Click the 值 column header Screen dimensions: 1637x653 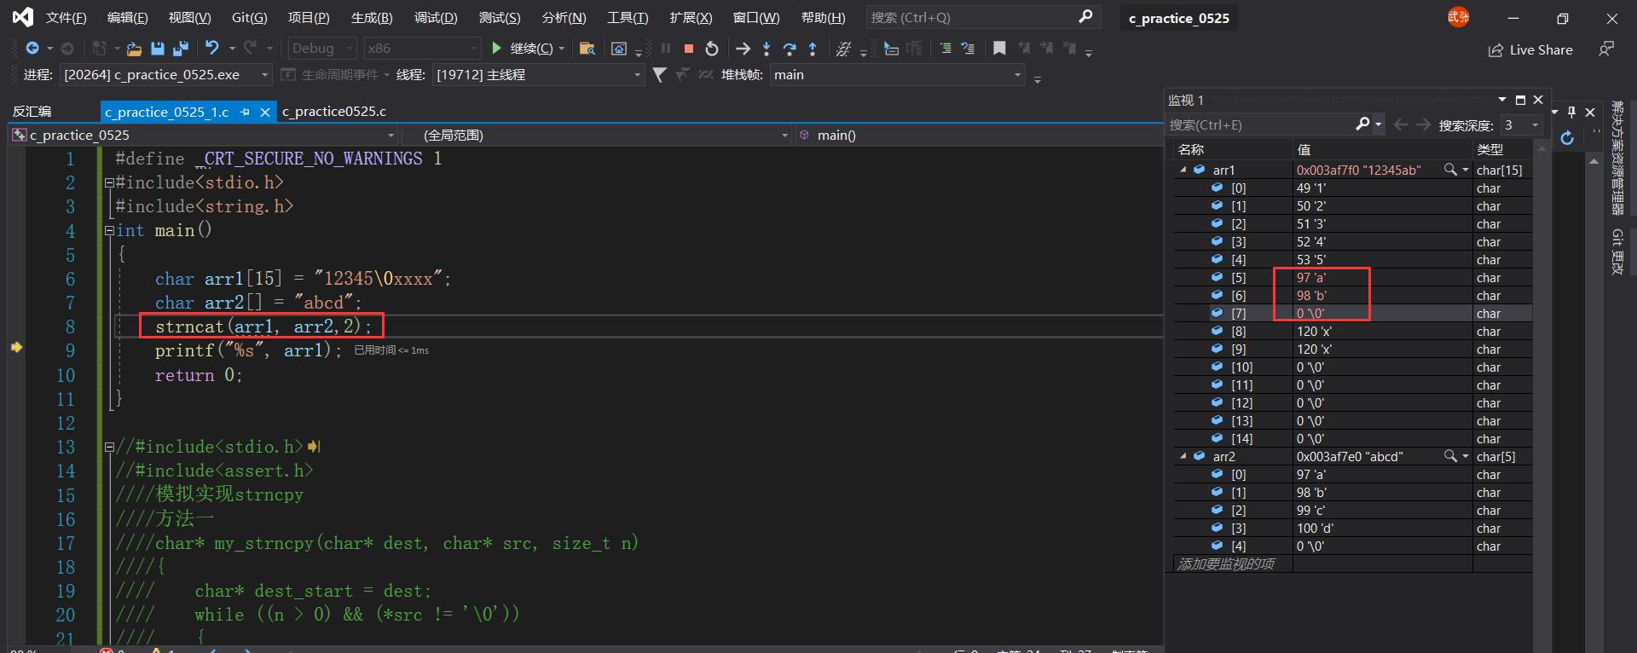click(x=1383, y=149)
